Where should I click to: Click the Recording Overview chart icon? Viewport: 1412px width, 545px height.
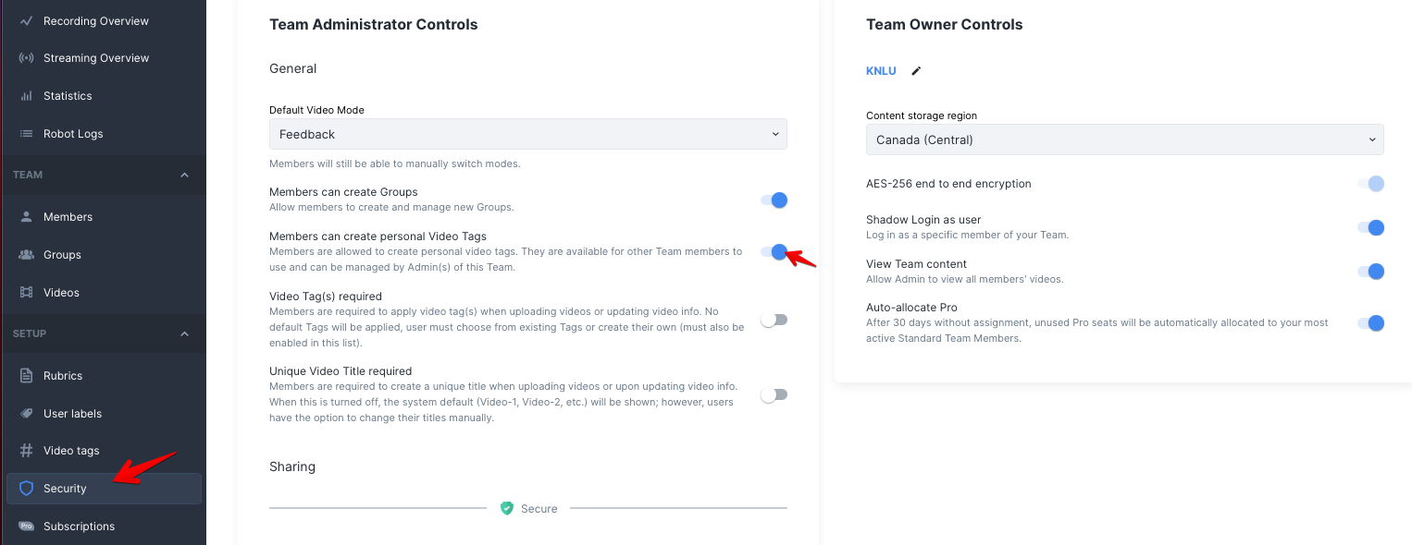pos(26,20)
